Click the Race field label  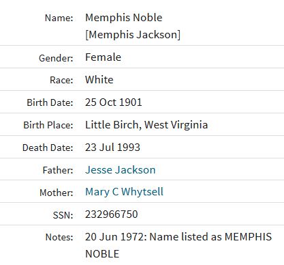(x=61, y=80)
